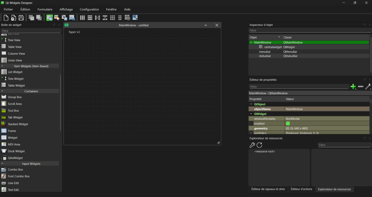Click the Edit Resources wrench icon
This screenshot has height=197, width=372.
(252, 145)
